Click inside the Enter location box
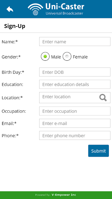The image size is (112, 199). tap(75, 98)
